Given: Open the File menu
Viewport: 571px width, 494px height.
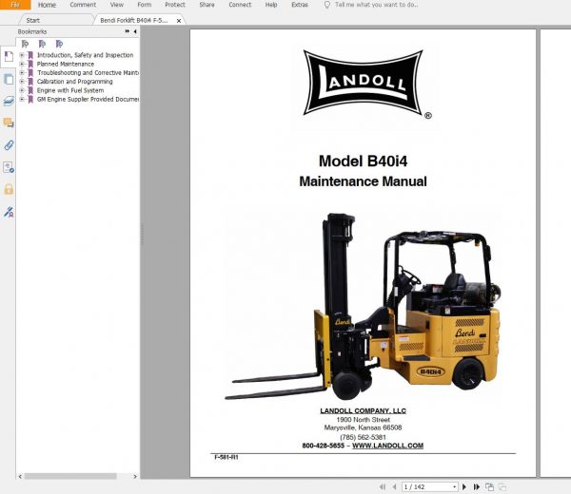Looking at the screenshot, I should 15,5.
